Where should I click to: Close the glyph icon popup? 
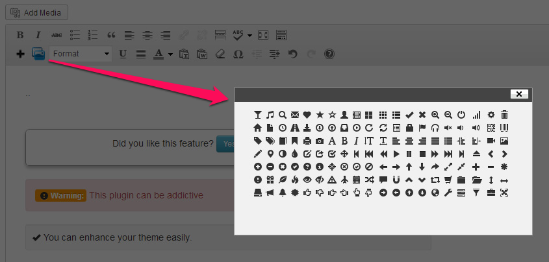coord(519,94)
